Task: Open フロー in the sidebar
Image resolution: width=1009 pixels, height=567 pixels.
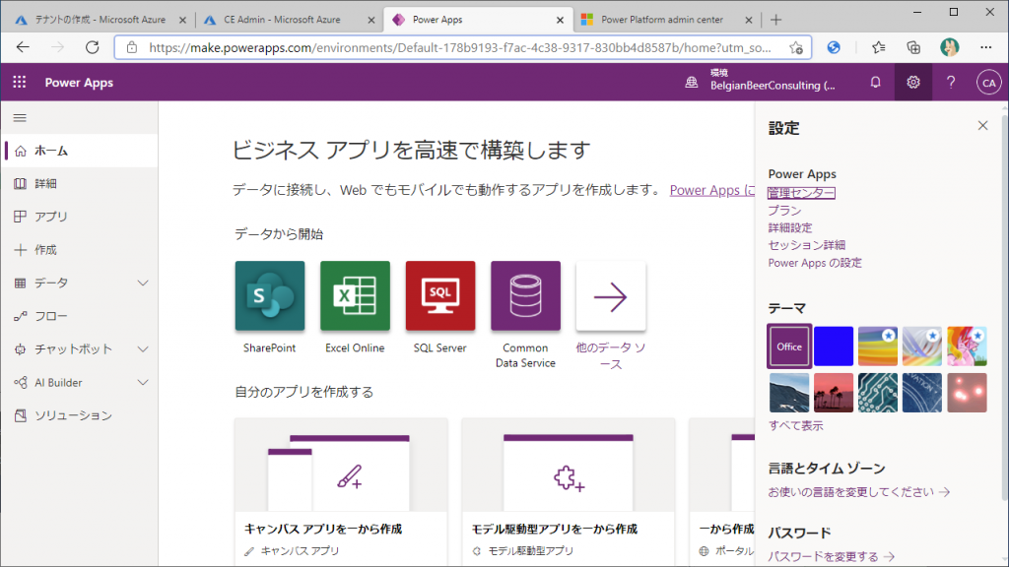Action: 80,316
